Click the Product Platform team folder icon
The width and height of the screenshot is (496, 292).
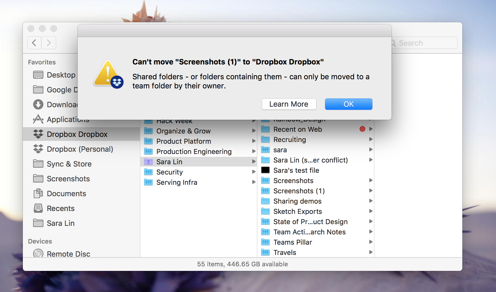click(148, 141)
